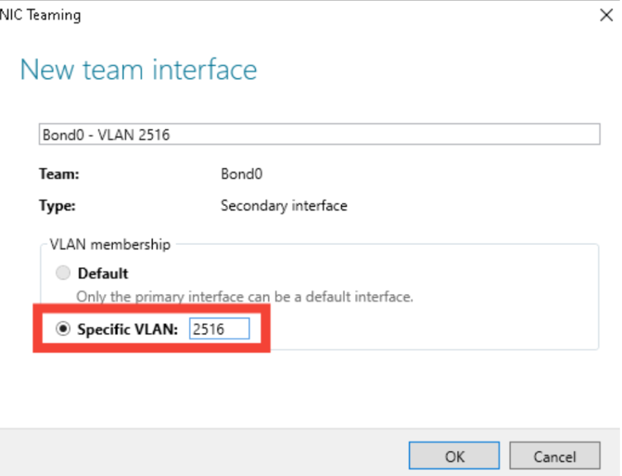Click the primary interface note under Default
This screenshot has width=622, height=476.
coord(245,297)
